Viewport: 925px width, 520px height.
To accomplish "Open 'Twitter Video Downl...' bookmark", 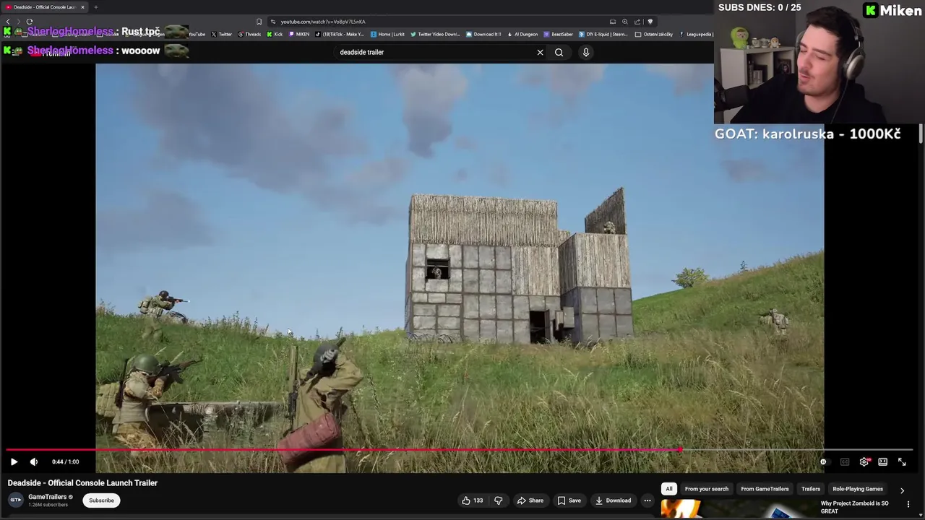I will tap(435, 34).
